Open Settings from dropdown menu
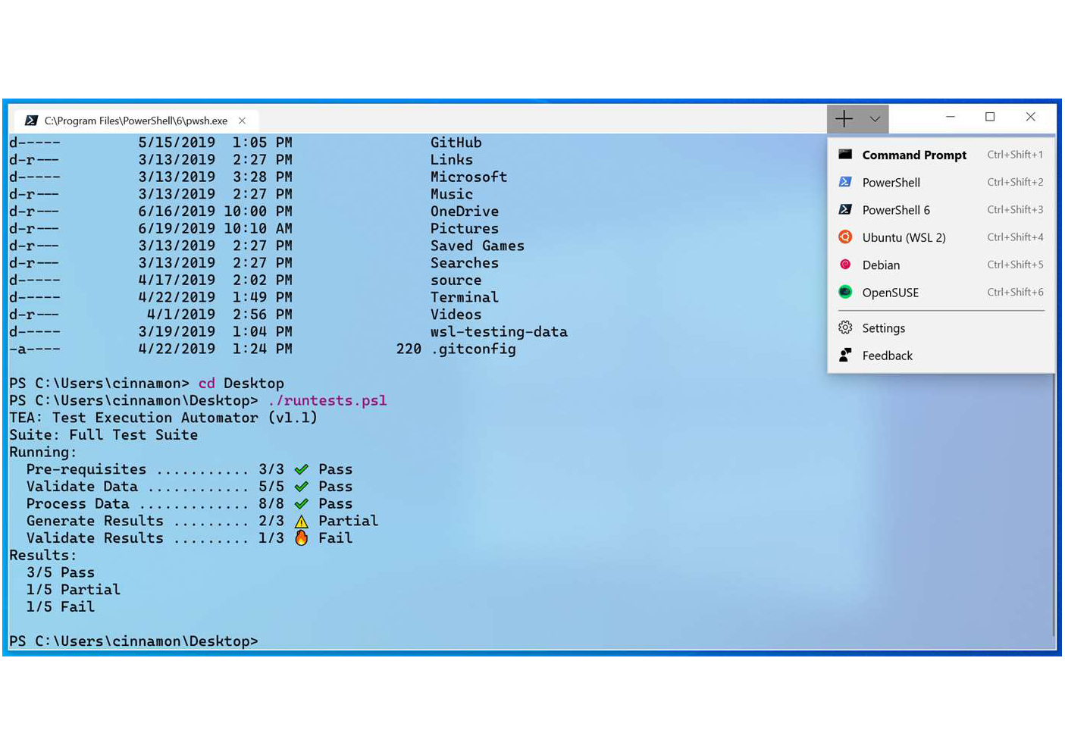 coord(941,328)
